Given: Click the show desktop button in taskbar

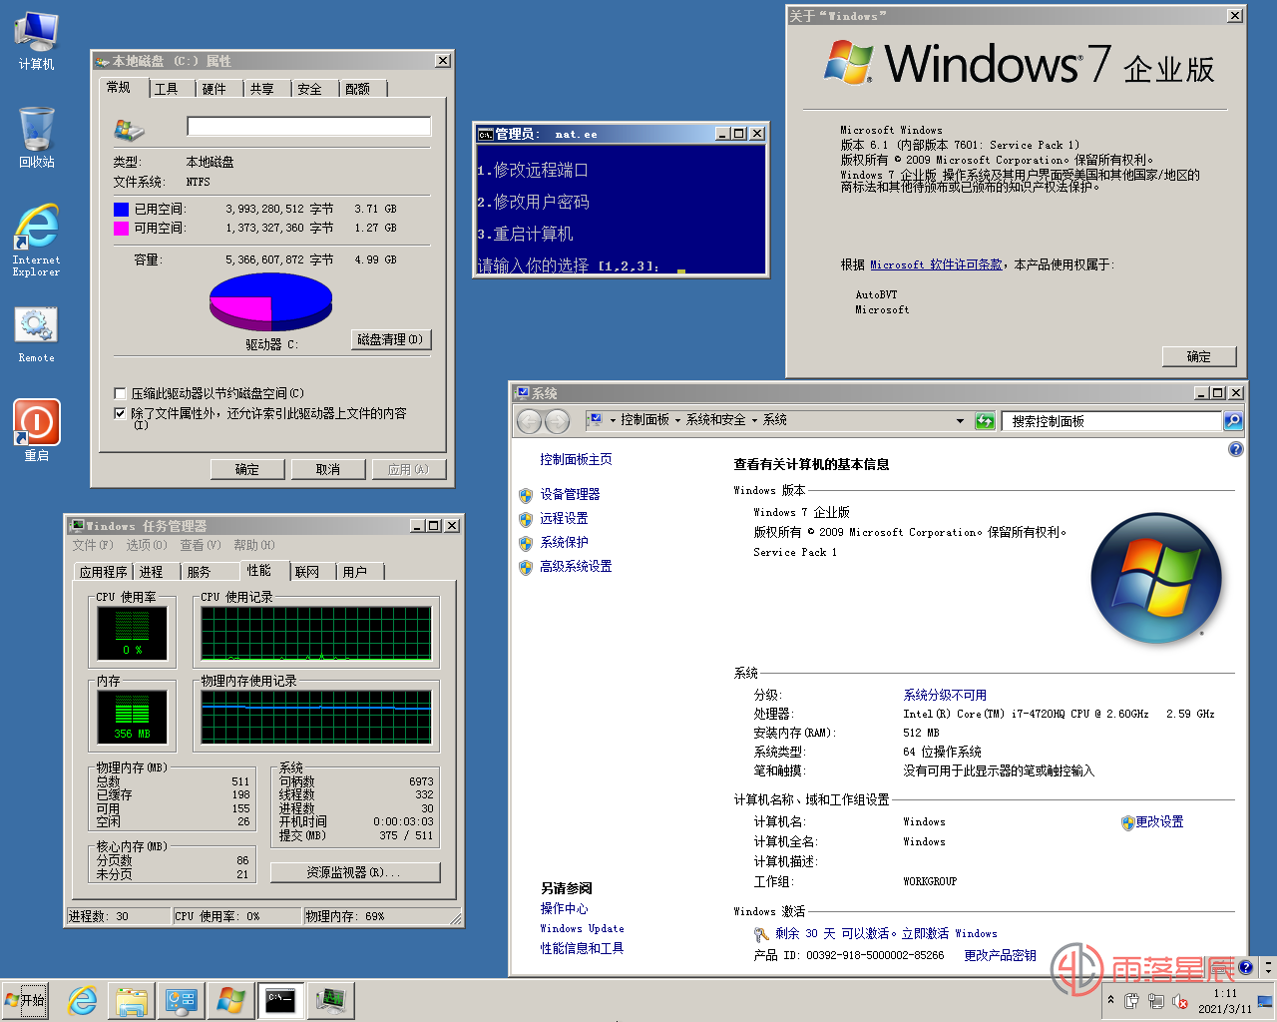Looking at the screenshot, I should (1265, 1001).
